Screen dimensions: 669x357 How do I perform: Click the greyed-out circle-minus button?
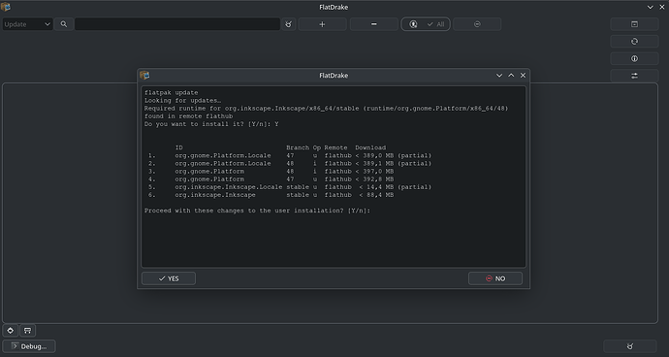[477, 24]
